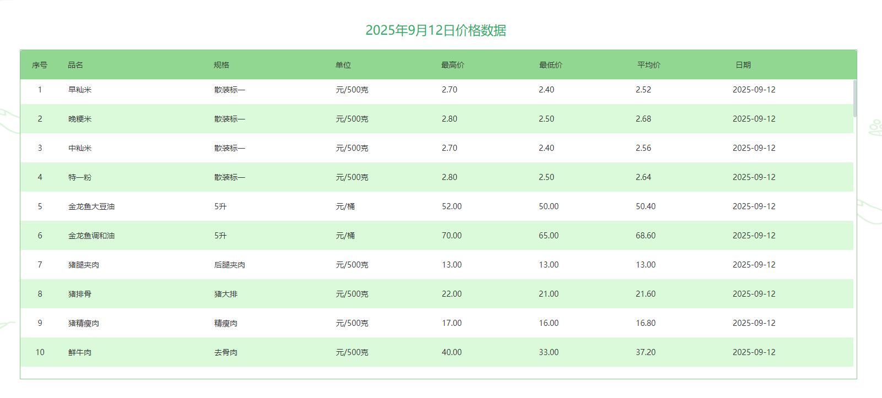
Task: Click the lowest price 21.00 cell
Action: tap(549, 294)
